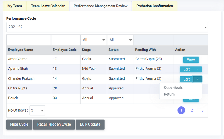Screen dimensions: 224x139
Task: Change the No Of Rows dropdown
Action: click(37, 110)
